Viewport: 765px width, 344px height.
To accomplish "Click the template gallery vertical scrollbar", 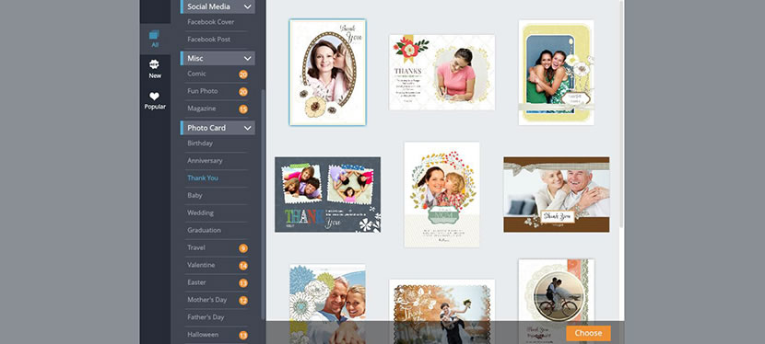I will (x=621, y=114).
